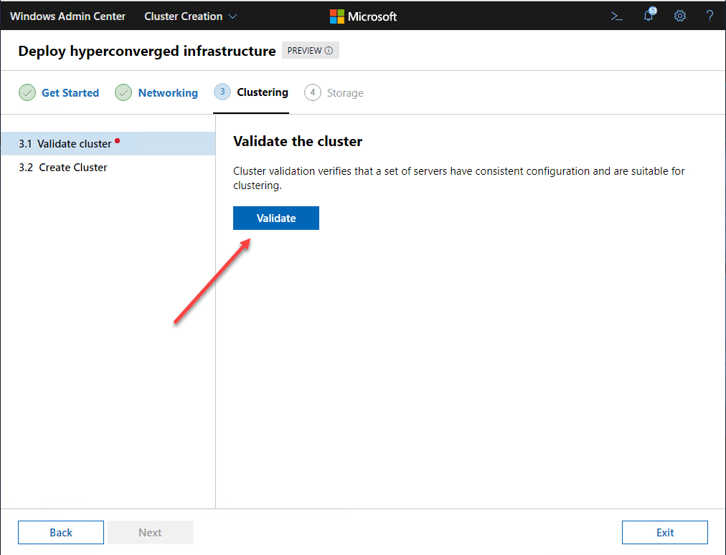The height and width of the screenshot is (555, 726).
Task: Exit the deployment wizard
Action: pos(665,532)
